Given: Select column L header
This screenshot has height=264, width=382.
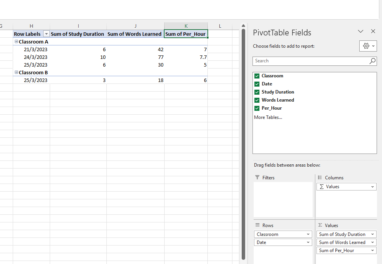Looking at the screenshot, I should pyautogui.click(x=220, y=26).
